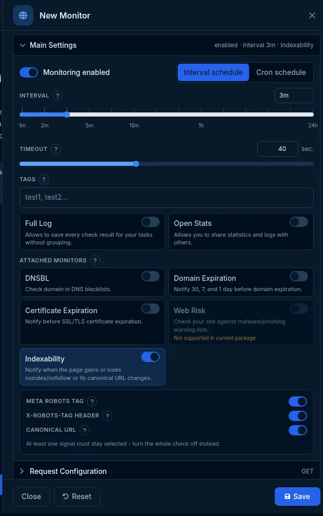The image size is (323, 516).
Task: Turn on Domain Expiration monitor
Action: coord(299,276)
